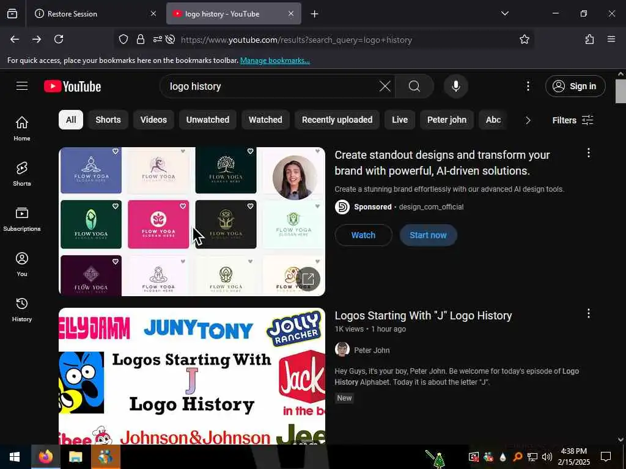This screenshot has height=469, width=626.
Task: Select the Live filter chip
Action: coord(400,120)
